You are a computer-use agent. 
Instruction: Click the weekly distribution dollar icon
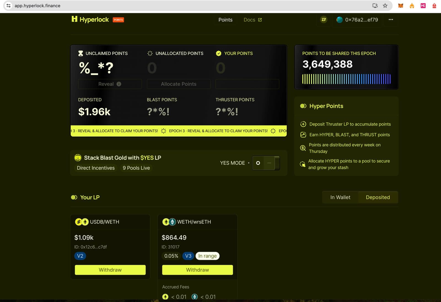click(303, 148)
